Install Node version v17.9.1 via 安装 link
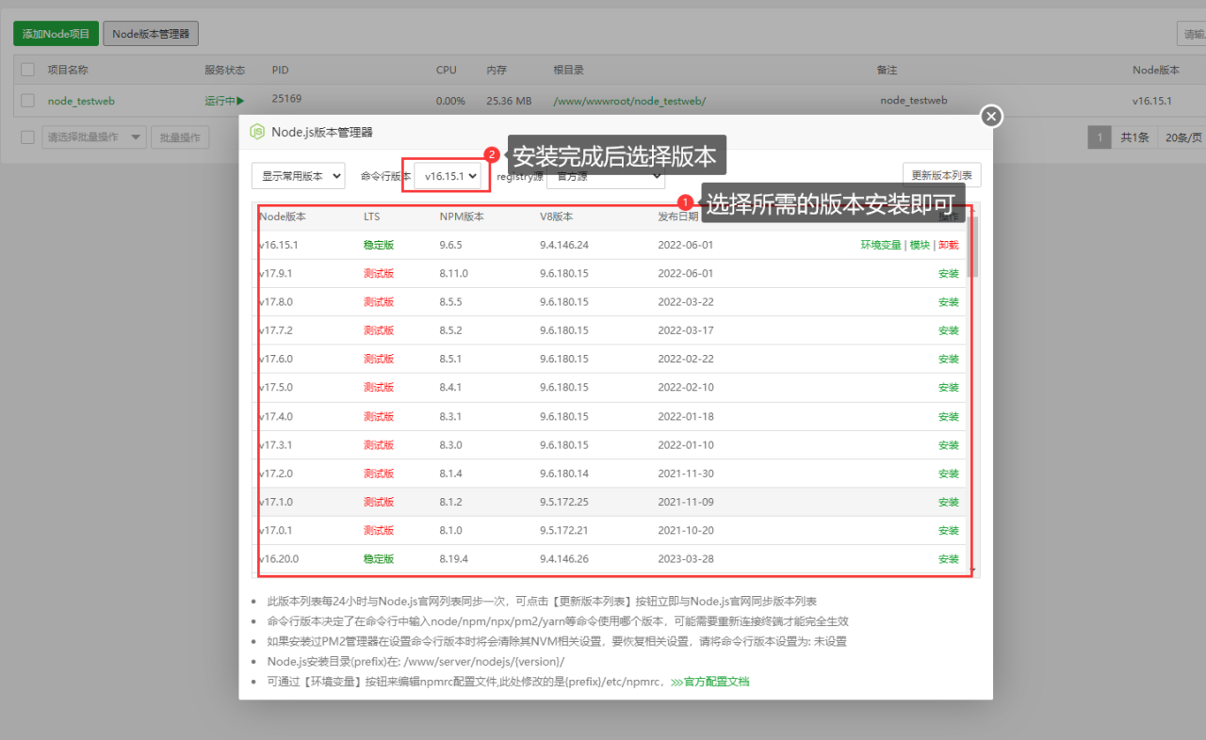This screenshot has width=1206, height=740. pyautogui.click(x=949, y=273)
